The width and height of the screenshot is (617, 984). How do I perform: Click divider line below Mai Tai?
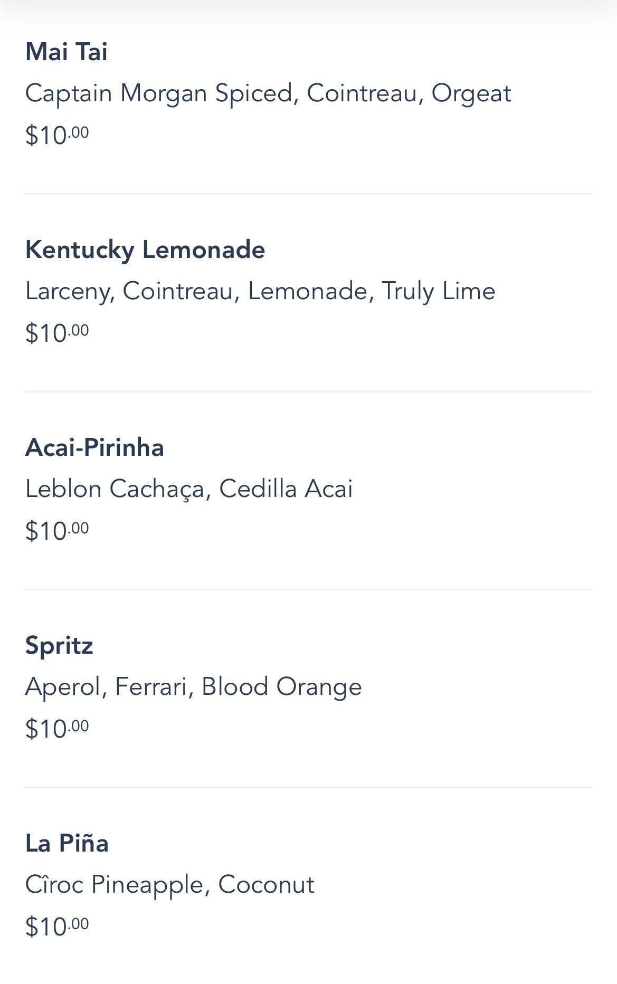click(308, 194)
